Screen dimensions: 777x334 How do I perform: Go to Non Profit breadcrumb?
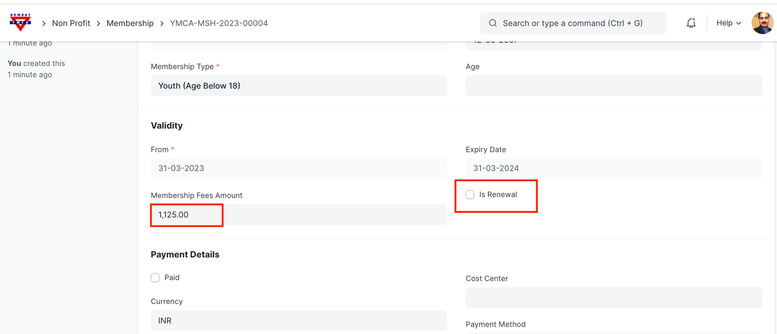click(x=71, y=23)
